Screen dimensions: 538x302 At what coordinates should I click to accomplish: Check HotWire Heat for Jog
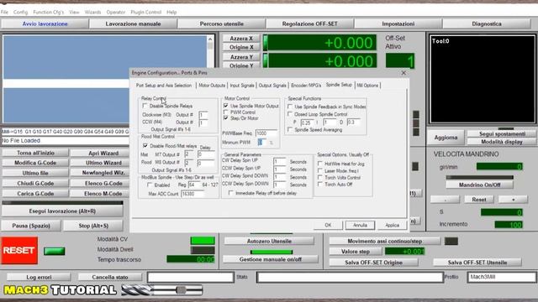(x=320, y=164)
